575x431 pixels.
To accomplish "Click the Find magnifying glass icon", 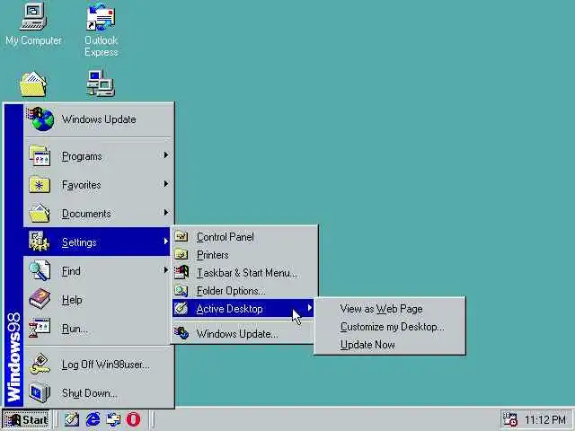I will 40,270.
